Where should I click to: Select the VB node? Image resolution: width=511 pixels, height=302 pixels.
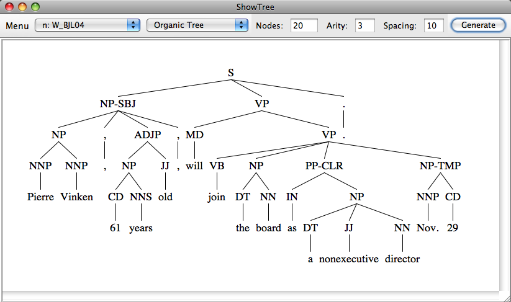pyautogui.click(x=217, y=166)
